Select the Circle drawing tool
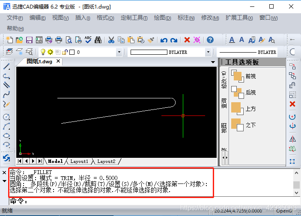 [x=6, y=117]
